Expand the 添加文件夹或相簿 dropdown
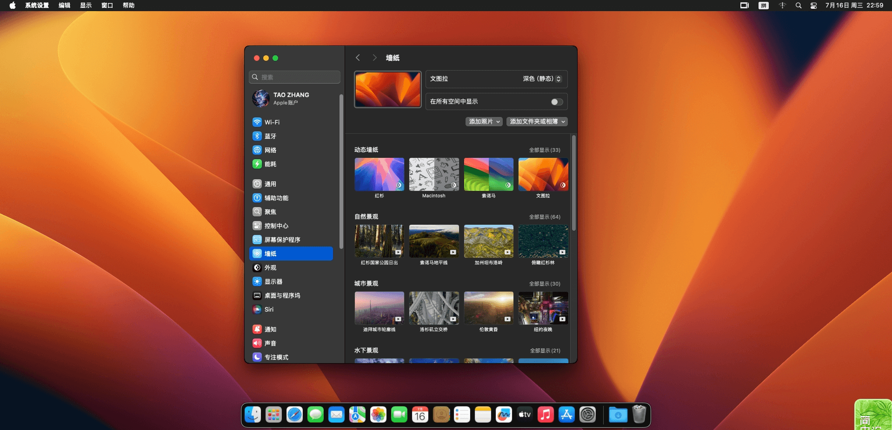 click(x=537, y=122)
